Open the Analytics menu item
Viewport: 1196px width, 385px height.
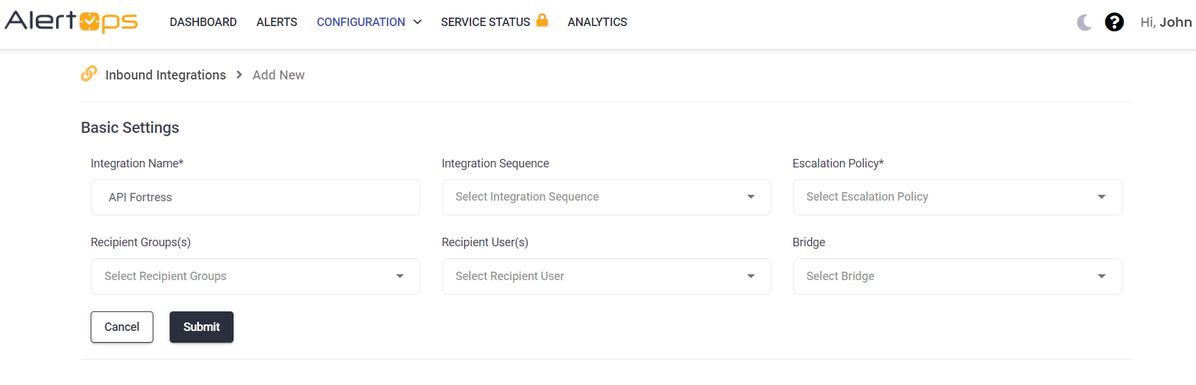click(597, 22)
